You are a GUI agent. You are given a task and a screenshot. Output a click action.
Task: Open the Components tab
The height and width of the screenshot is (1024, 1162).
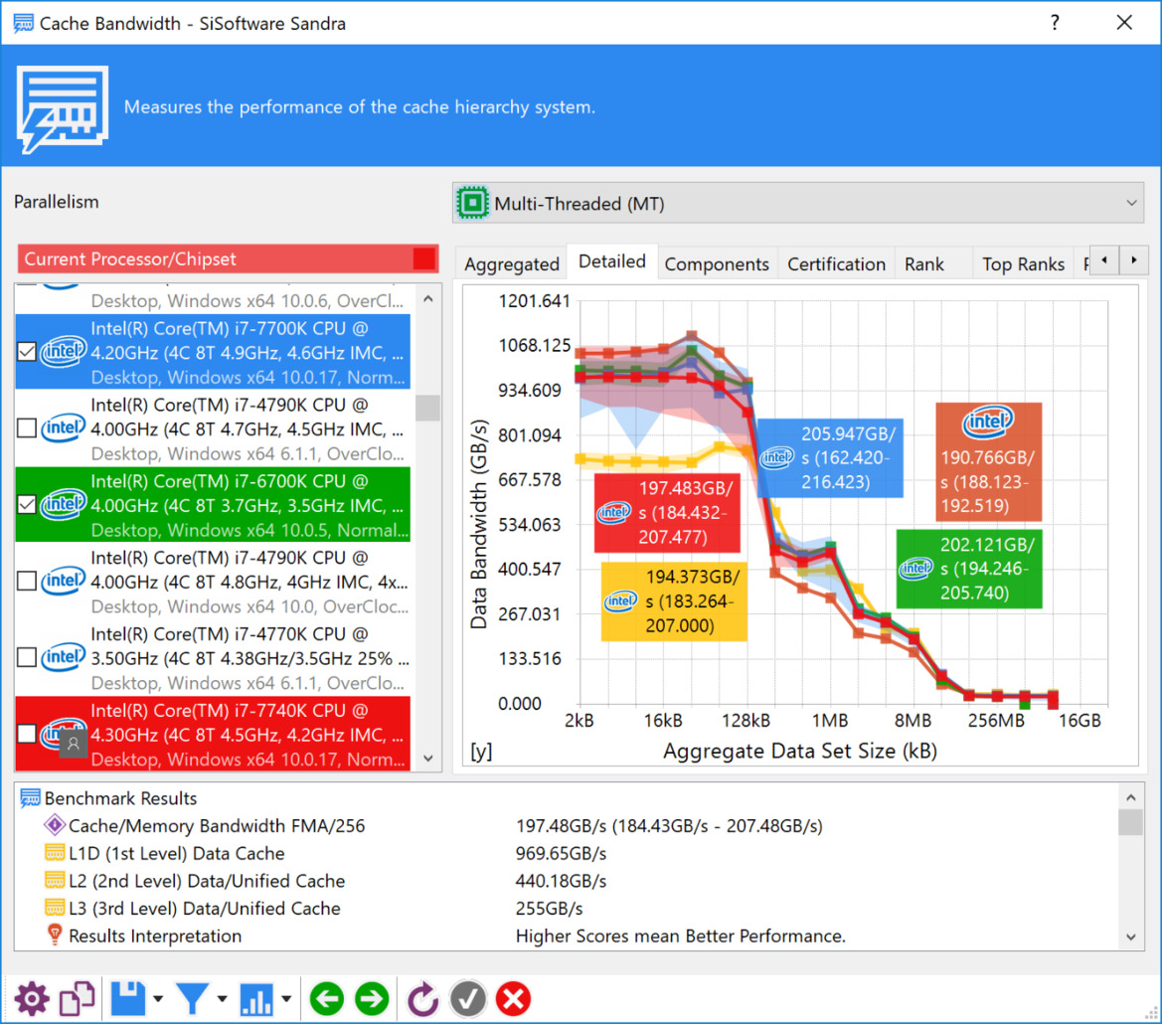[x=717, y=263]
